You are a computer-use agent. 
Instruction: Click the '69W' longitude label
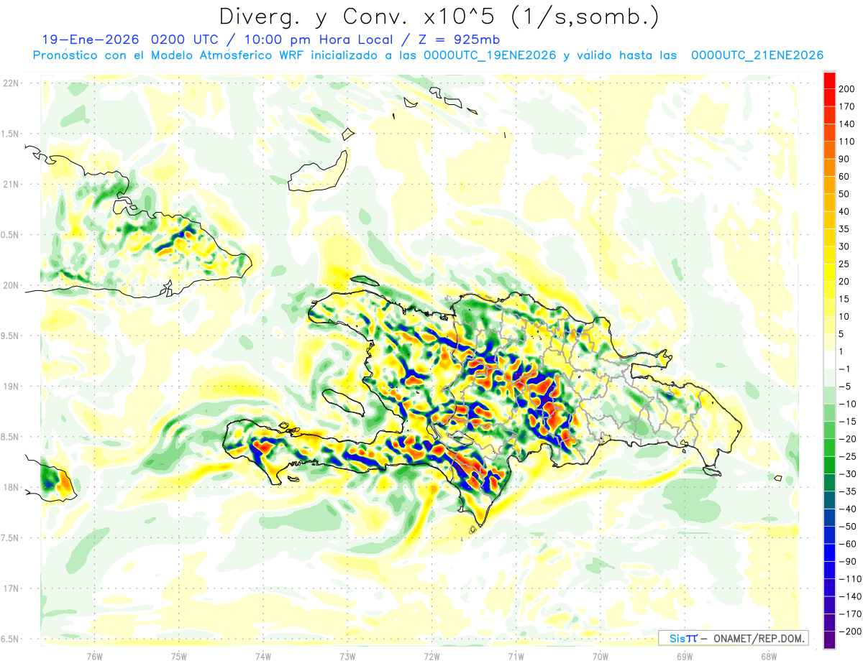tap(685, 657)
